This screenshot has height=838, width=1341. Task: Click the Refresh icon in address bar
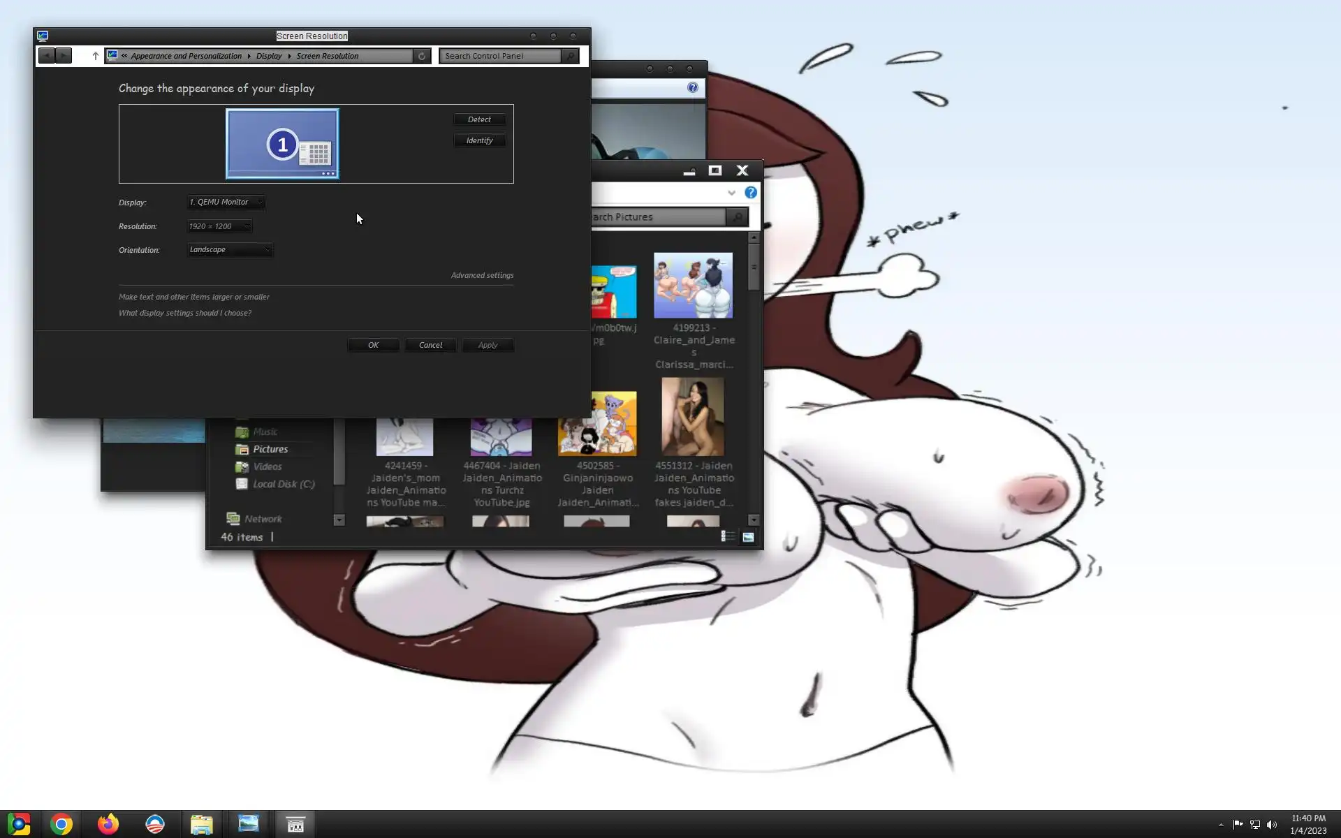(422, 56)
